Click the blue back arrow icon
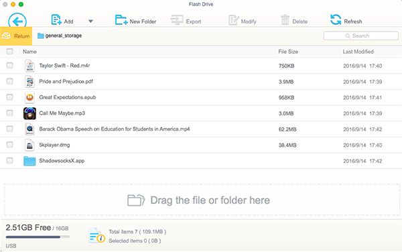 pos(17,21)
